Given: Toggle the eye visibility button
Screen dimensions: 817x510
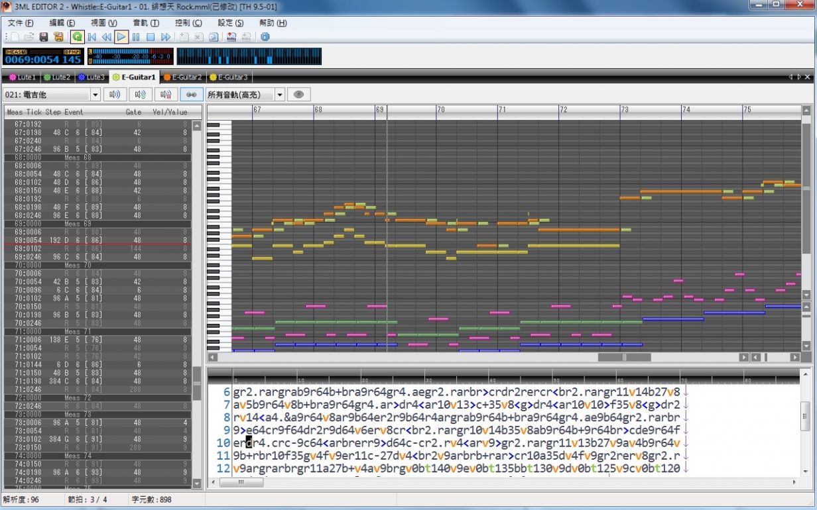Looking at the screenshot, I should (298, 95).
